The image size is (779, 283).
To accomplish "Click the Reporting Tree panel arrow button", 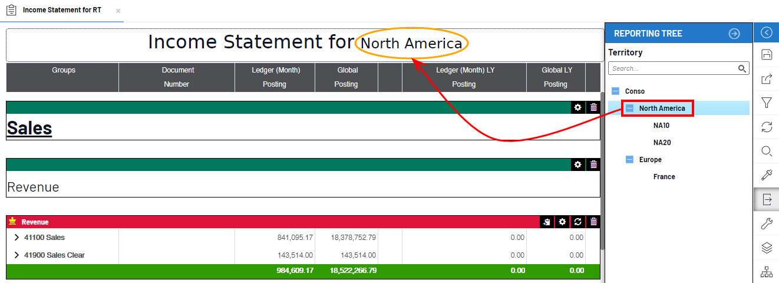I will [734, 34].
